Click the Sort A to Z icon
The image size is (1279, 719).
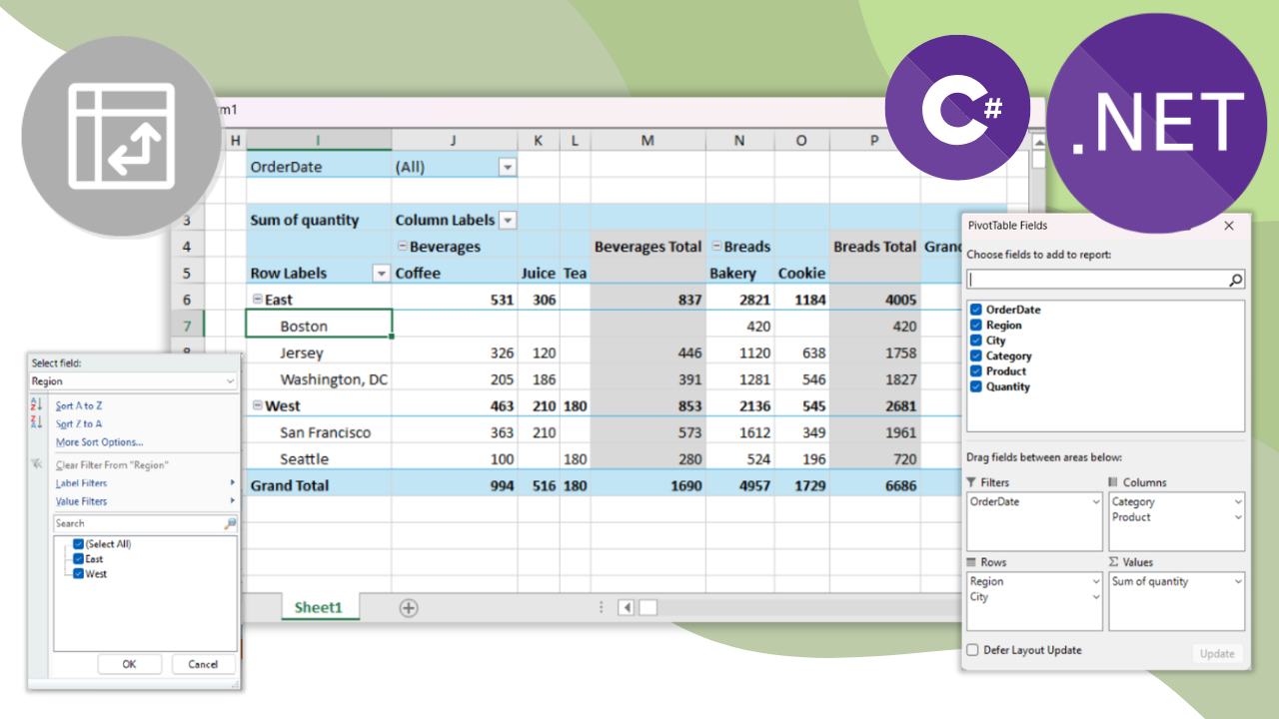[x=37, y=405]
